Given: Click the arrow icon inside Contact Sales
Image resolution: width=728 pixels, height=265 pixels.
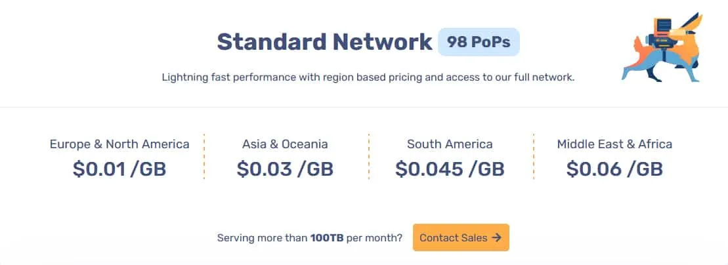Looking at the screenshot, I should (x=497, y=237).
